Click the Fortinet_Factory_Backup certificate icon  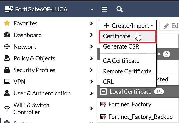pyautogui.click(x=103, y=117)
